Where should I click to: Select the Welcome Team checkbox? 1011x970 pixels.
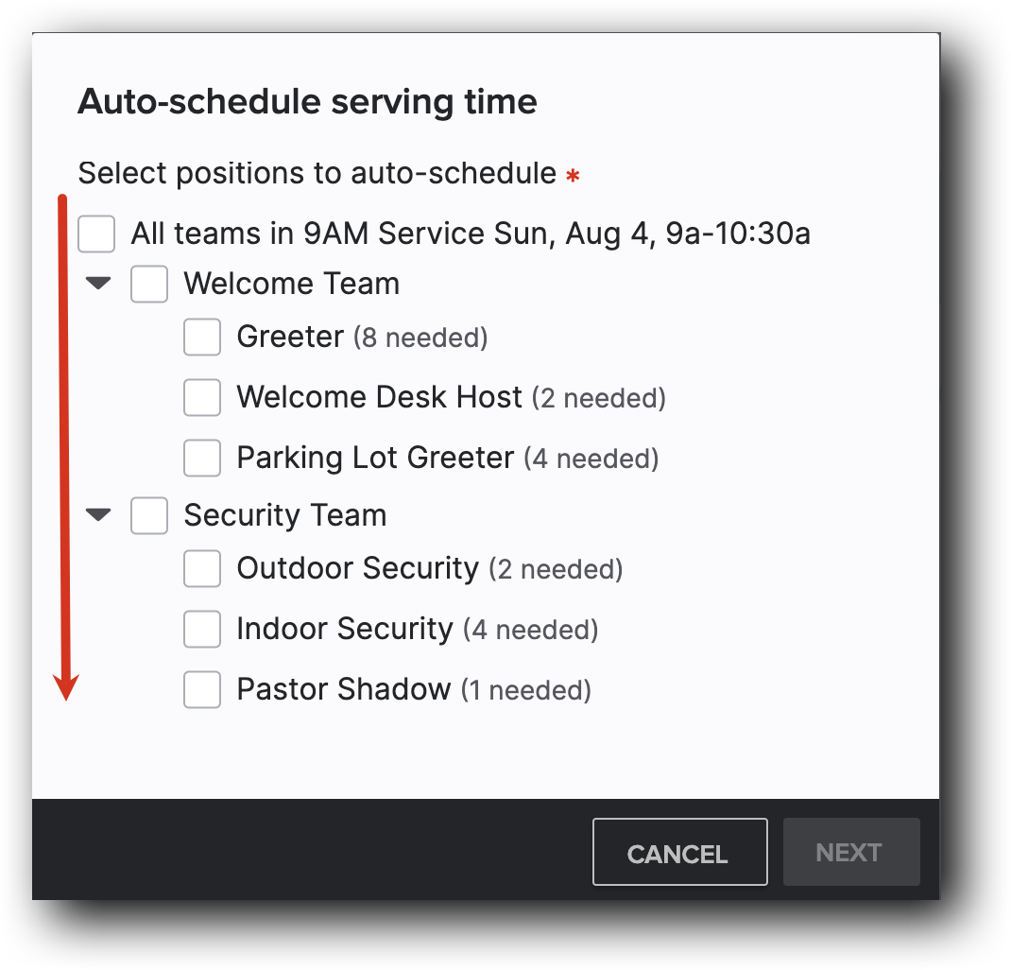(148, 283)
